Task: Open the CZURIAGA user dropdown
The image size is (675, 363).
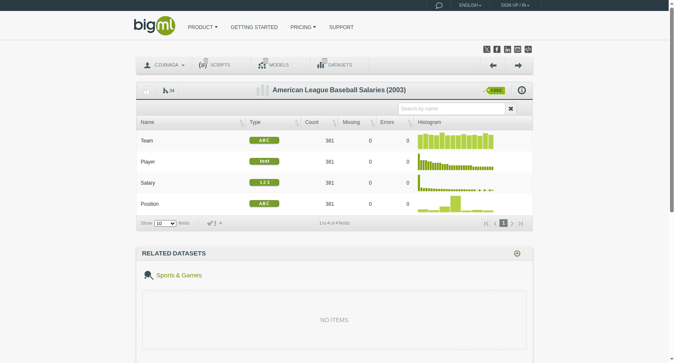Action: pos(164,65)
